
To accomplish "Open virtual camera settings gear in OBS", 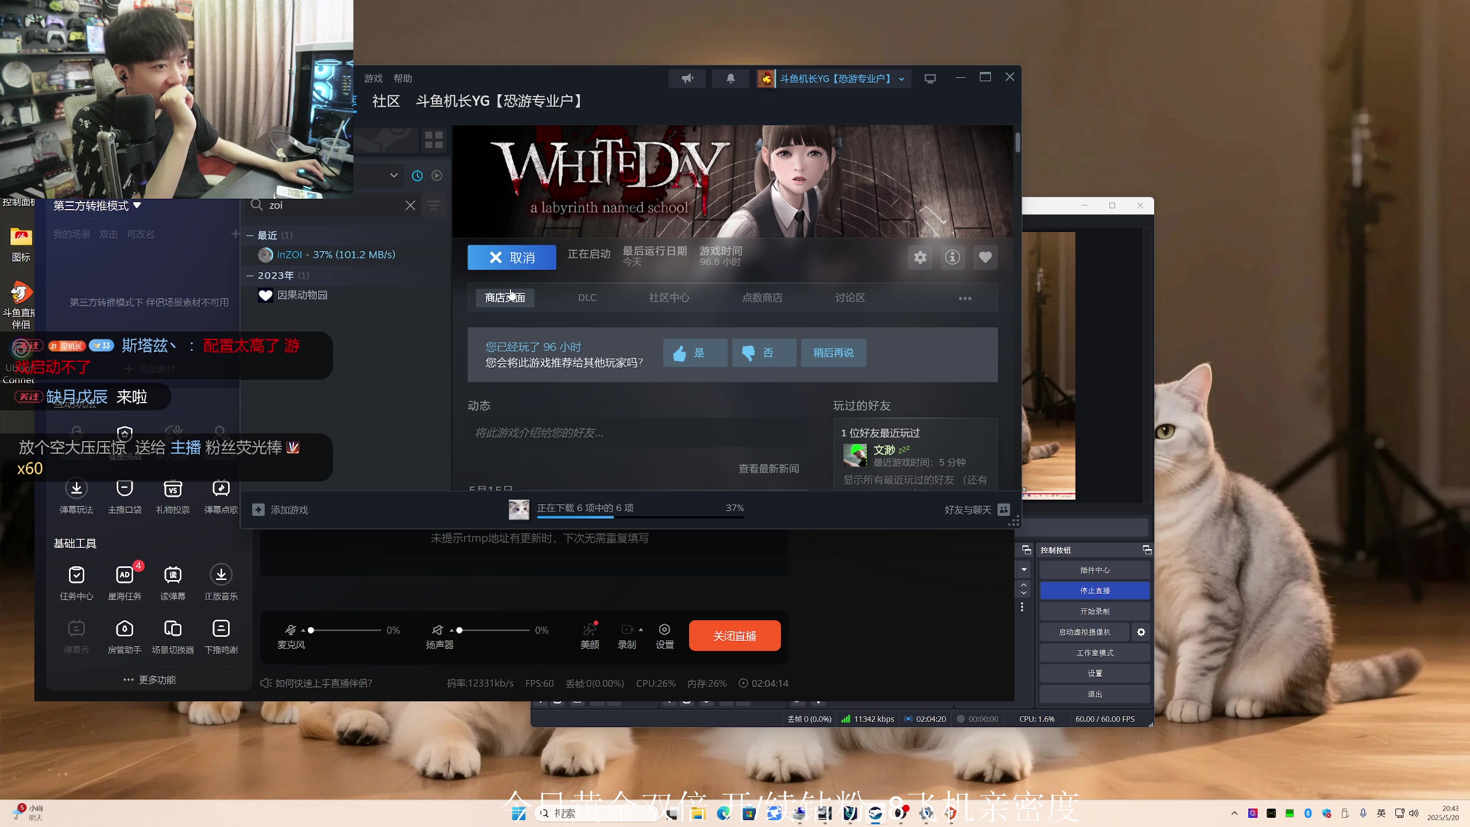I will point(1141,632).
